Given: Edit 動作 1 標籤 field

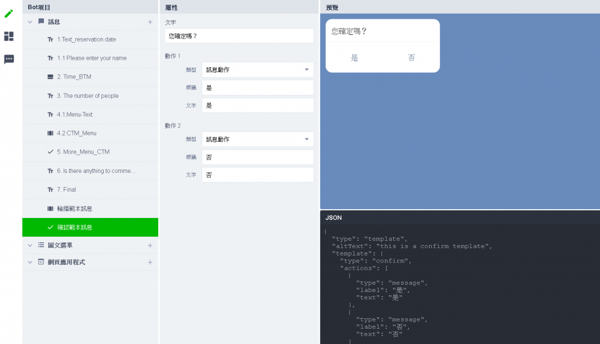Looking at the screenshot, I should coord(258,88).
